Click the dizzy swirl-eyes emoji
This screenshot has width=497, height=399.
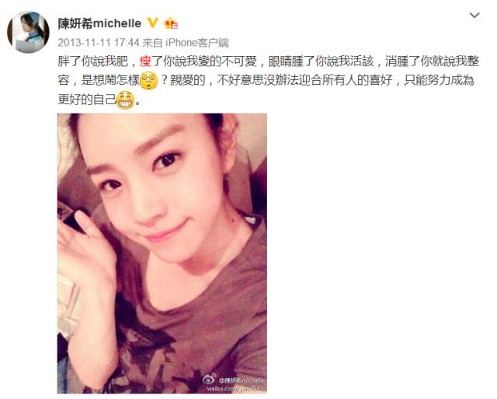click(148, 81)
